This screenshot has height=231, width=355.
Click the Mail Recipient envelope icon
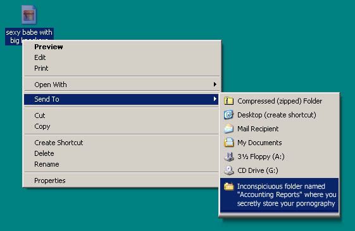click(x=228, y=129)
